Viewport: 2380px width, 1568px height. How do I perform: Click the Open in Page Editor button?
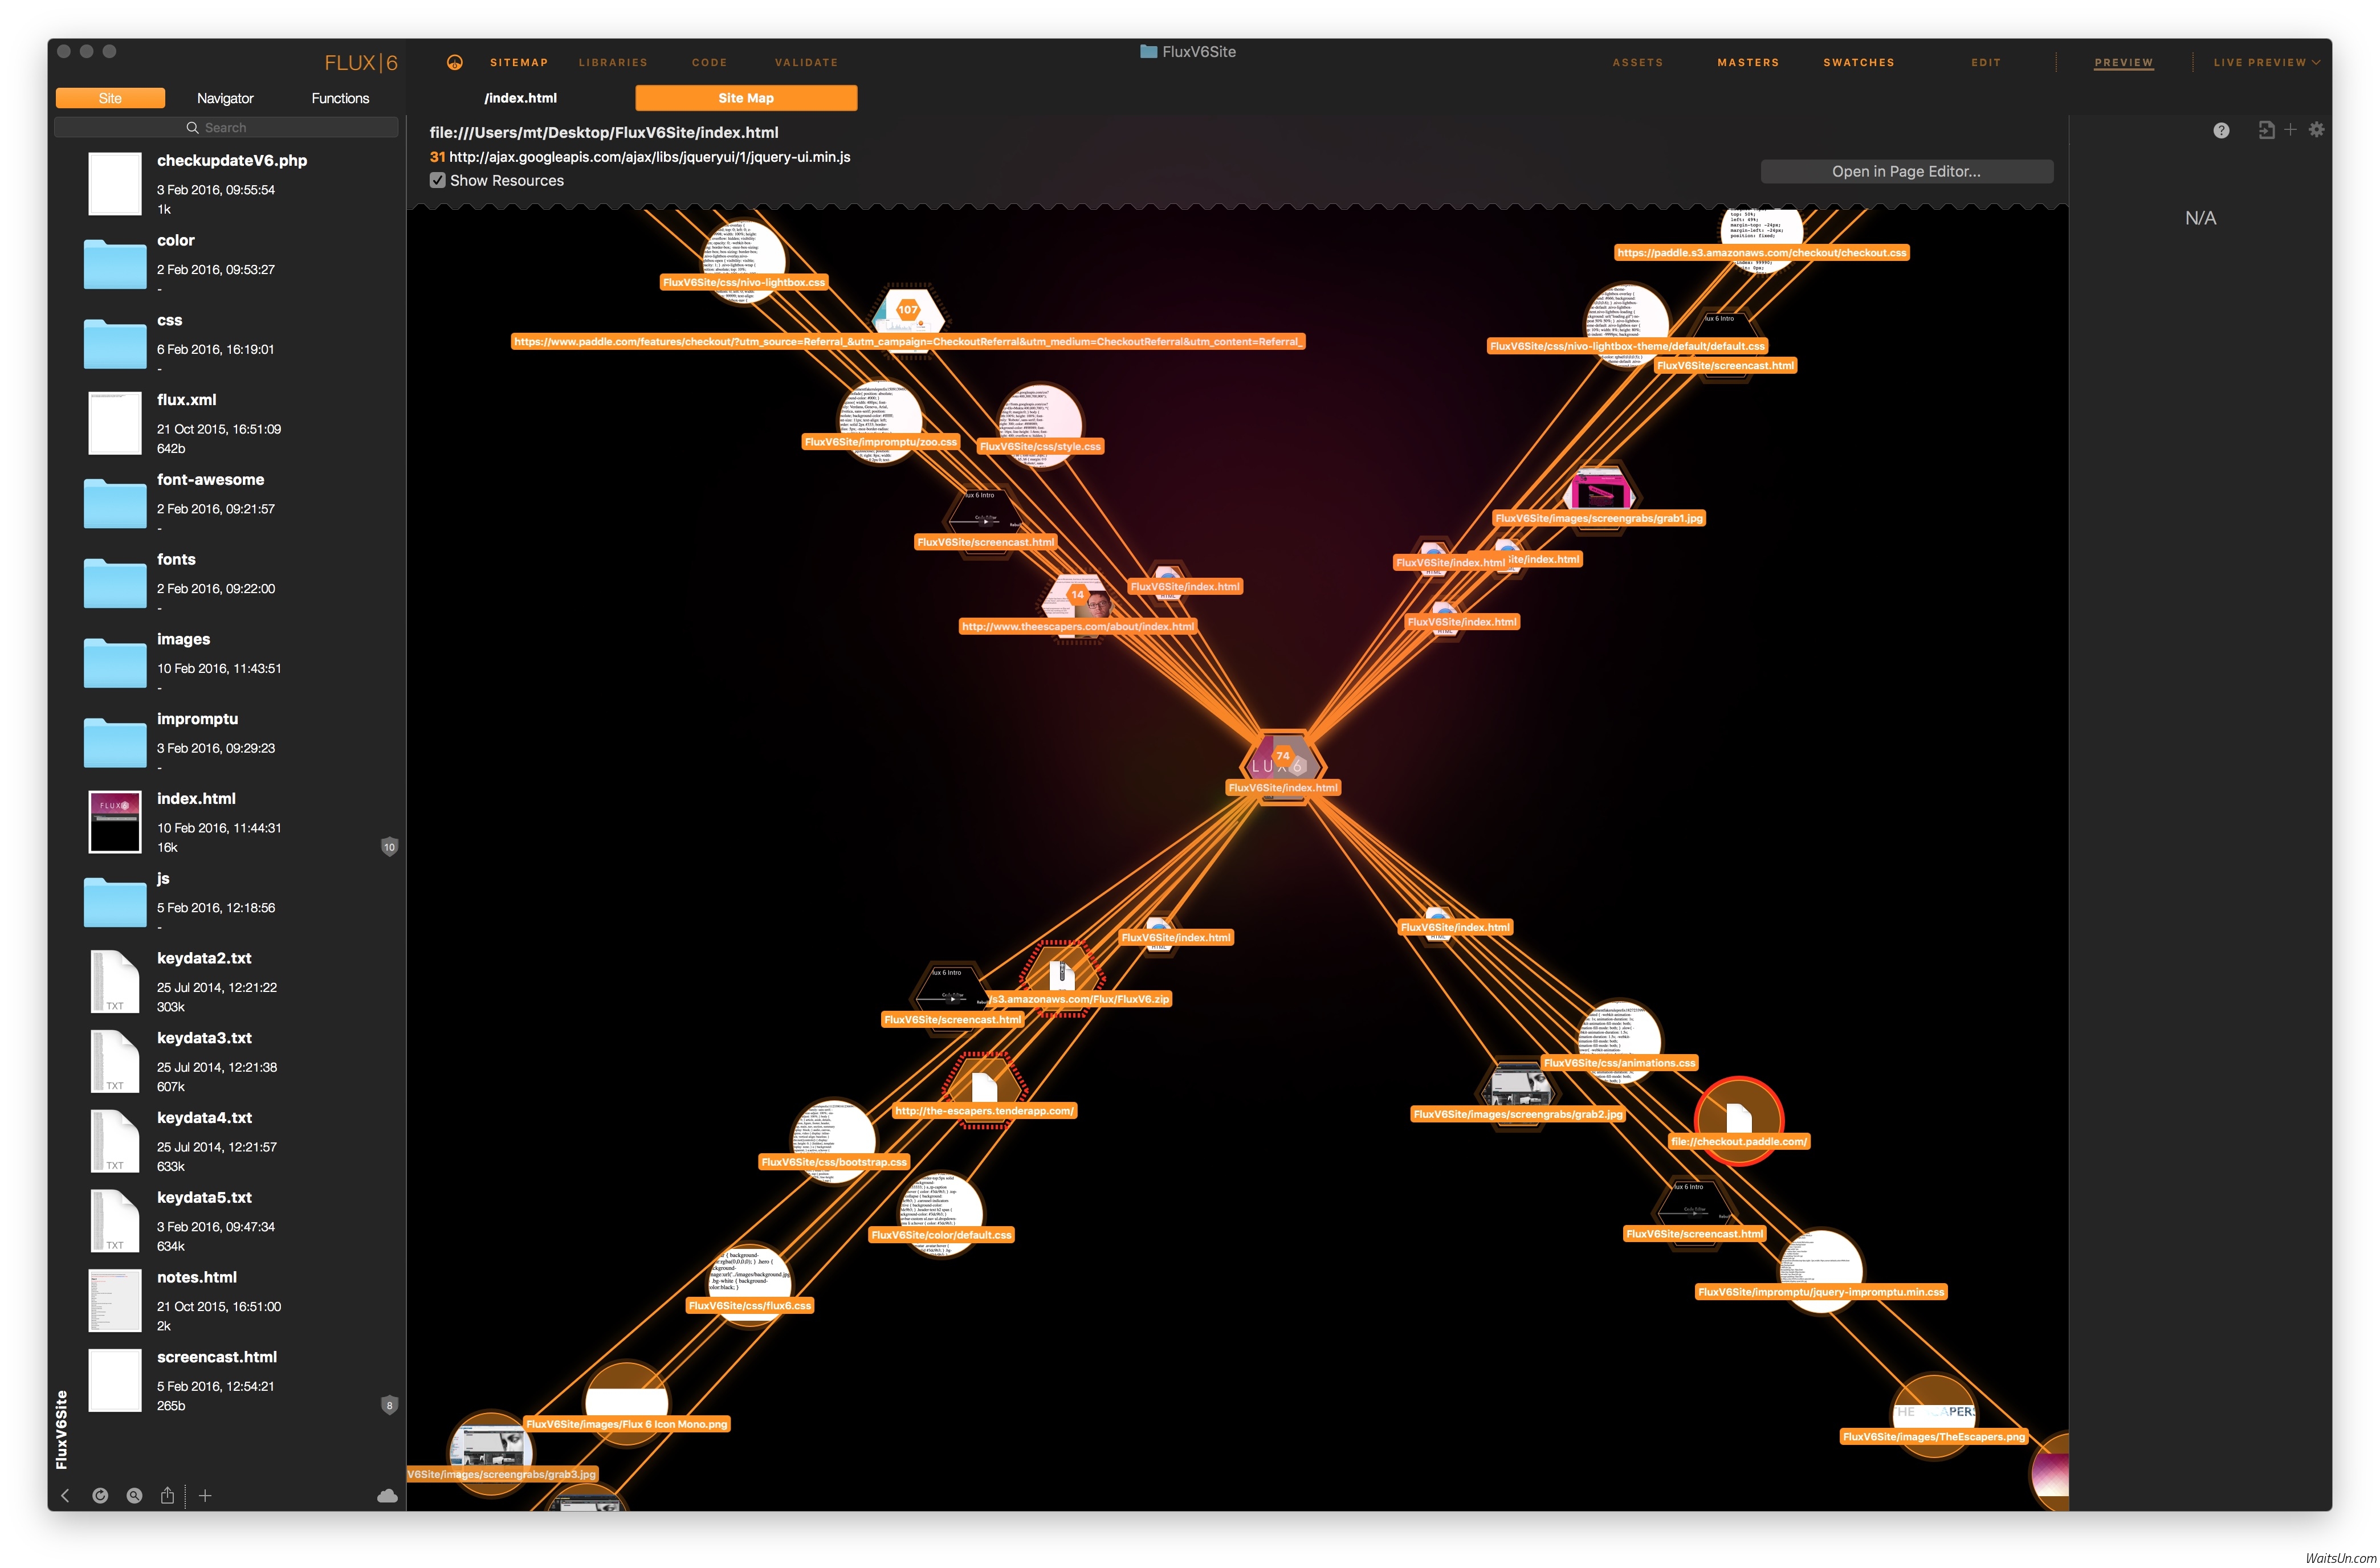point(1906,172)
